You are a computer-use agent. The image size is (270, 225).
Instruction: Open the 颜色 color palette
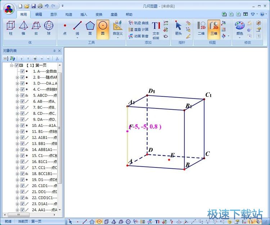point(239,28)
